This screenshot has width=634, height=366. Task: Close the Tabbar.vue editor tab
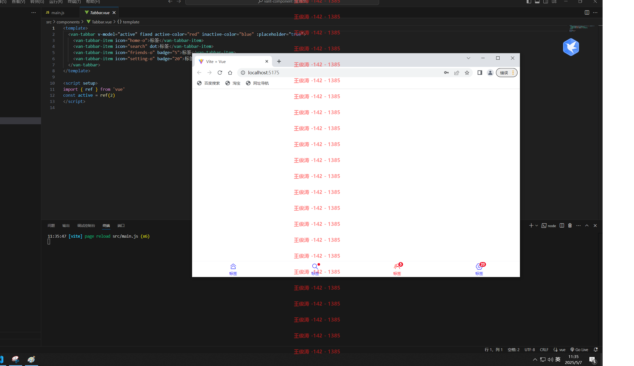click(114, 13)
